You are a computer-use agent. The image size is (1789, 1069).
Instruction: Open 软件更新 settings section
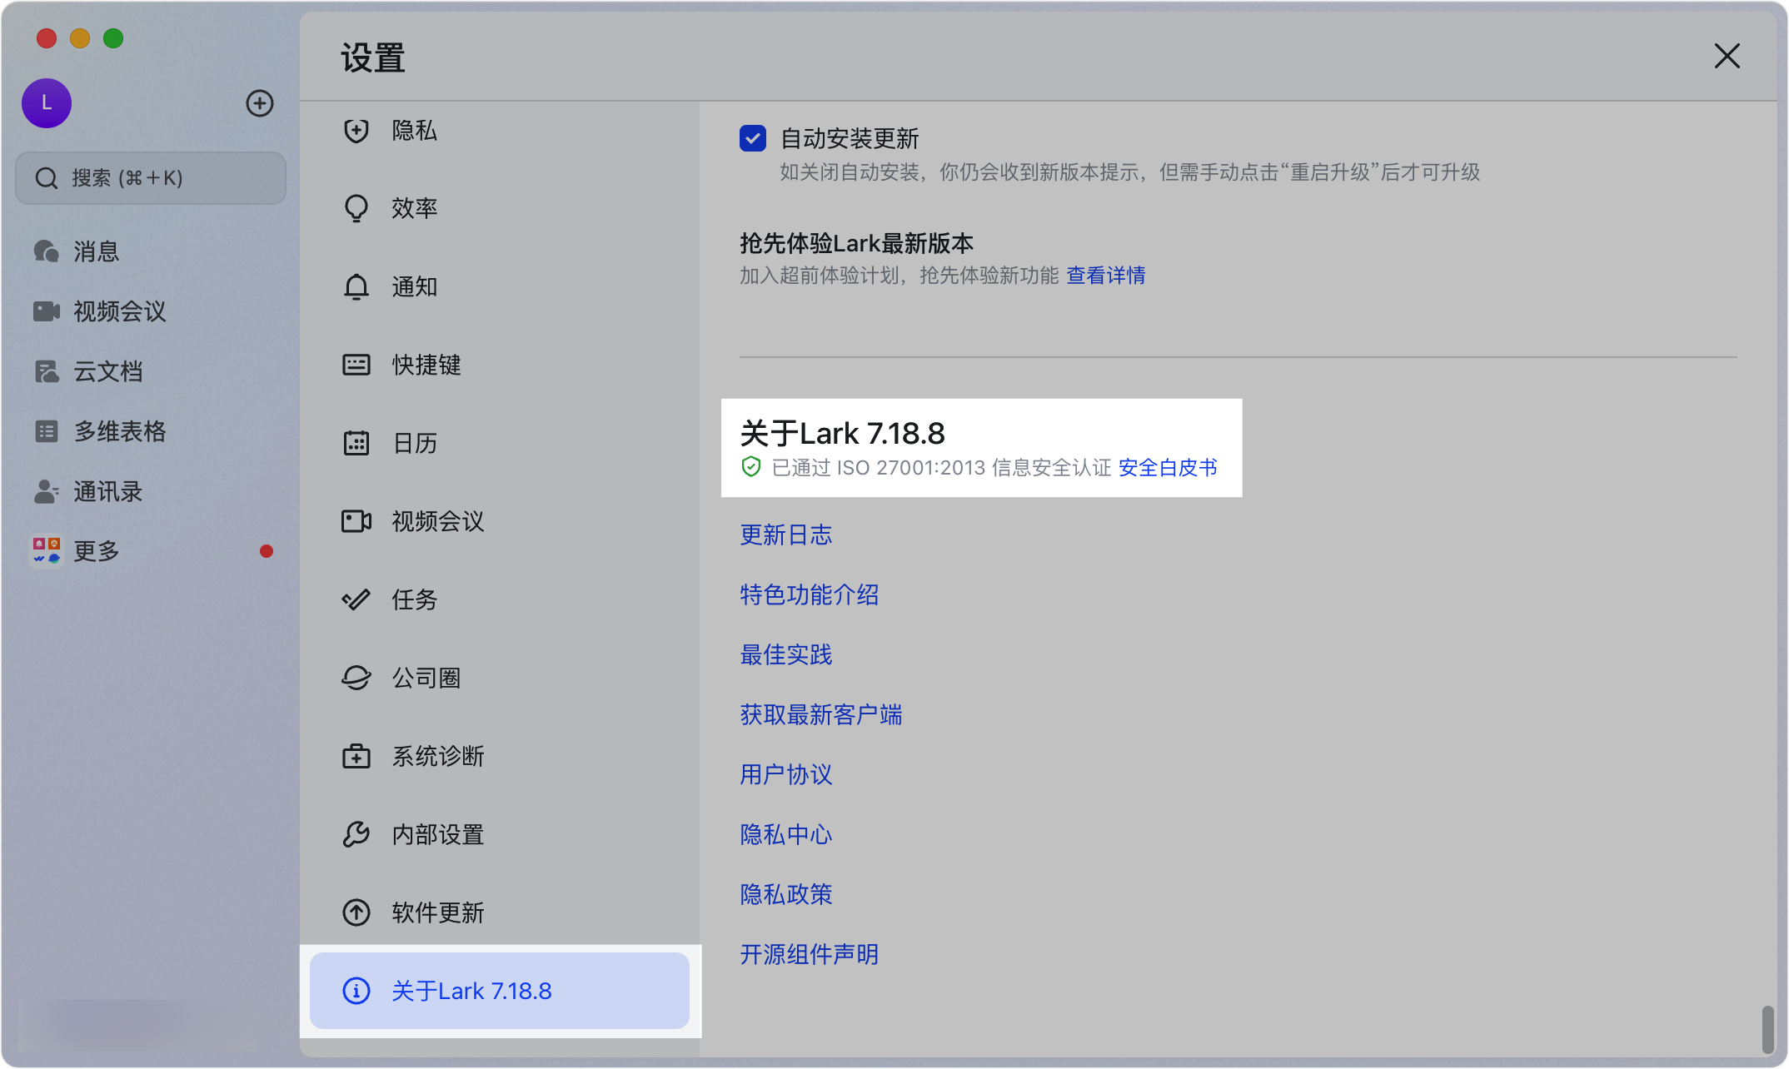click(x=500, y=912)
